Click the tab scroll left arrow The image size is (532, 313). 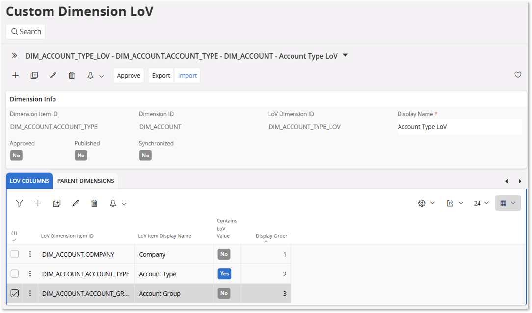click(x=507, y=181)
